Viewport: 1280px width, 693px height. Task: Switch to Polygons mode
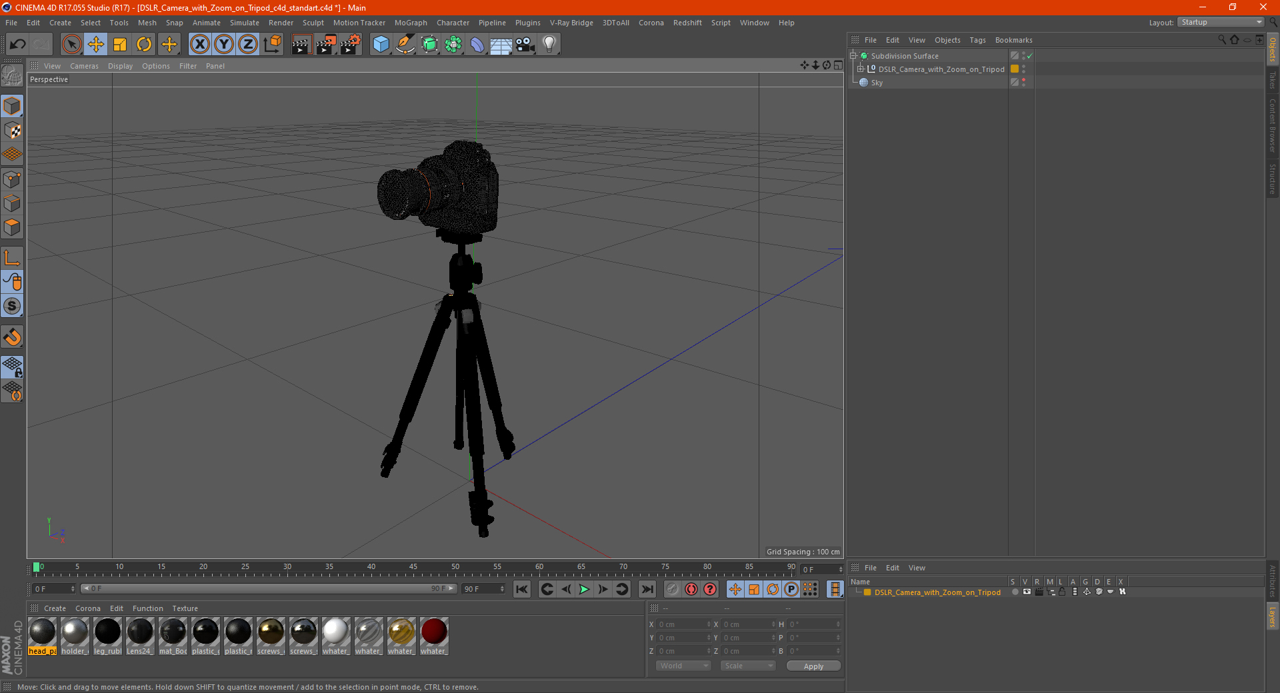pos(12,227)
